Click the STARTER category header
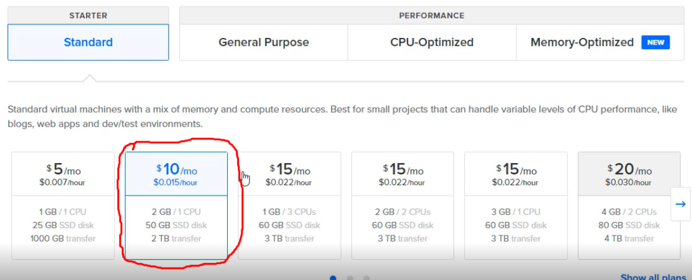This screenshot has height=280, width=692. [89, 16]
